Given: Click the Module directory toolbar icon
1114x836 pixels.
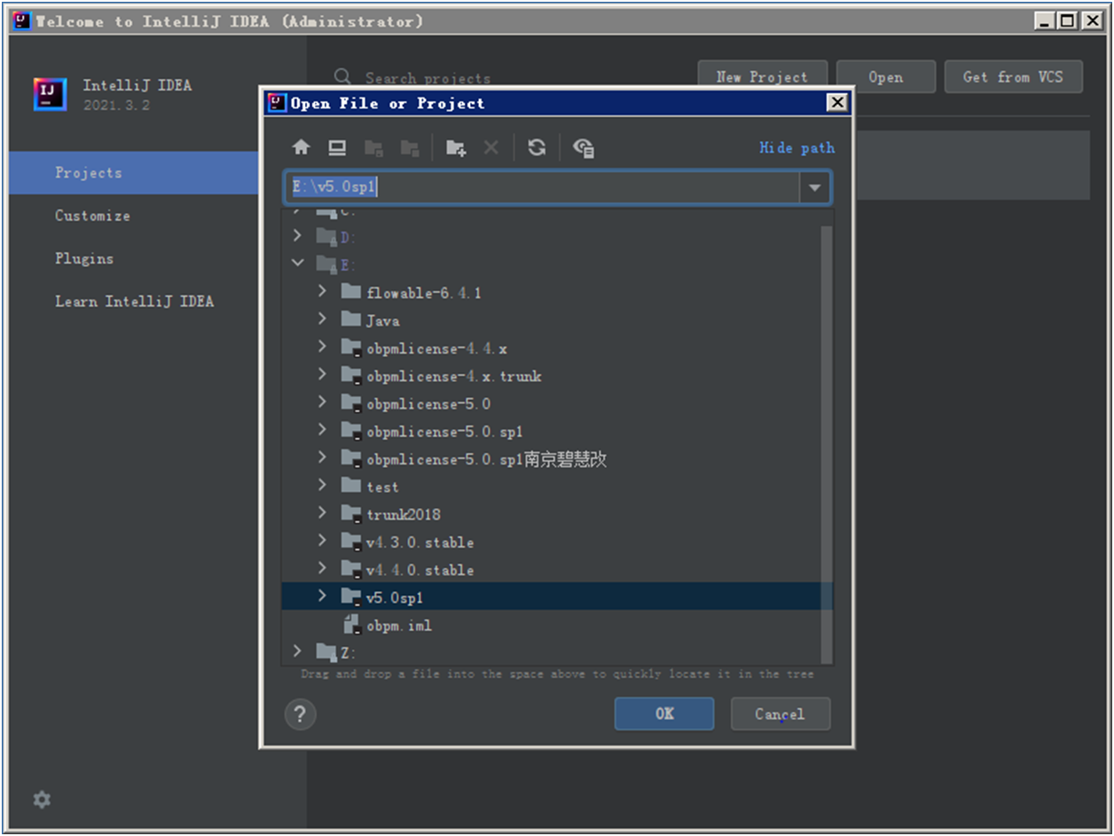Looking at the screenshot, I should [x=410, y=148].
